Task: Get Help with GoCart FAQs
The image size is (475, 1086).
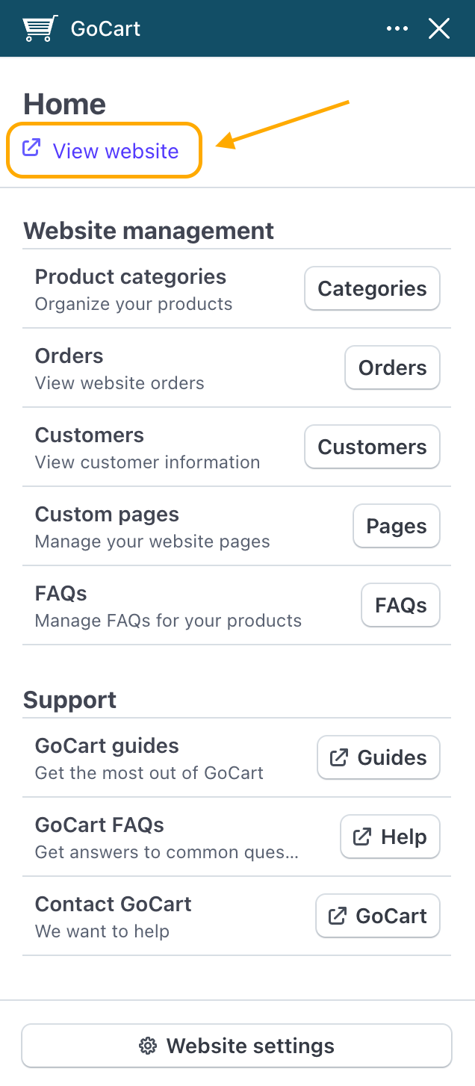Action: (x=390, y=837)
